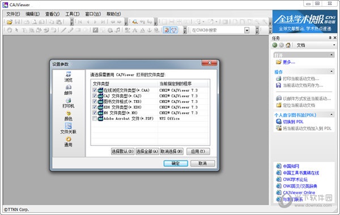Click 更多... link in task pane
The width and height of the screenshot is (340, 215).
point(289,62)
